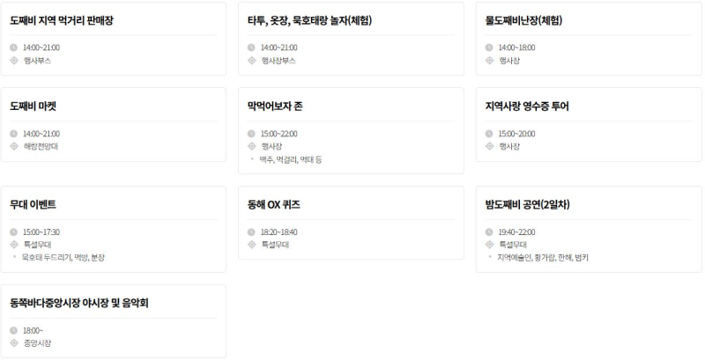Viewport: 705px width, 360px height.
Task: Open the 동해 OX 퀴즈 title
Action: coord(274,205)
